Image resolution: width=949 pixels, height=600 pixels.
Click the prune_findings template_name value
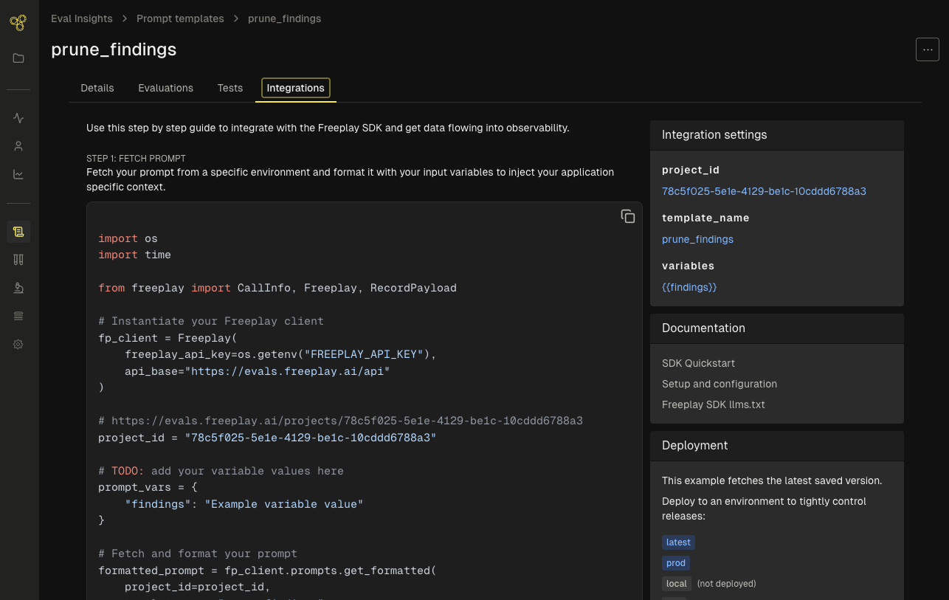[697, 239]
